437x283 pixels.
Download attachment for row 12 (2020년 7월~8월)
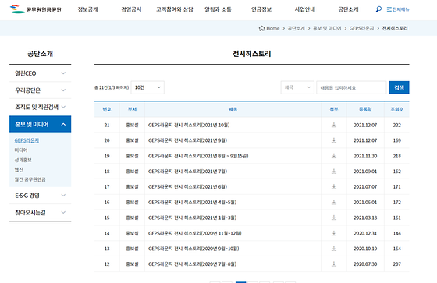point(334,264)
